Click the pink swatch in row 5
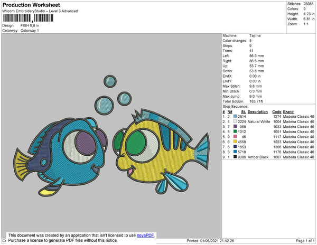This screenshot has height=245, width=317. click(x=235, y=137)
